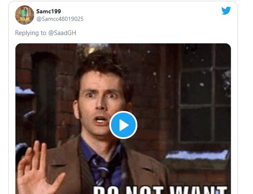253x194 pixels.
Task: Follow the @SaadGH mention link
Action: (x=62, y=33)
